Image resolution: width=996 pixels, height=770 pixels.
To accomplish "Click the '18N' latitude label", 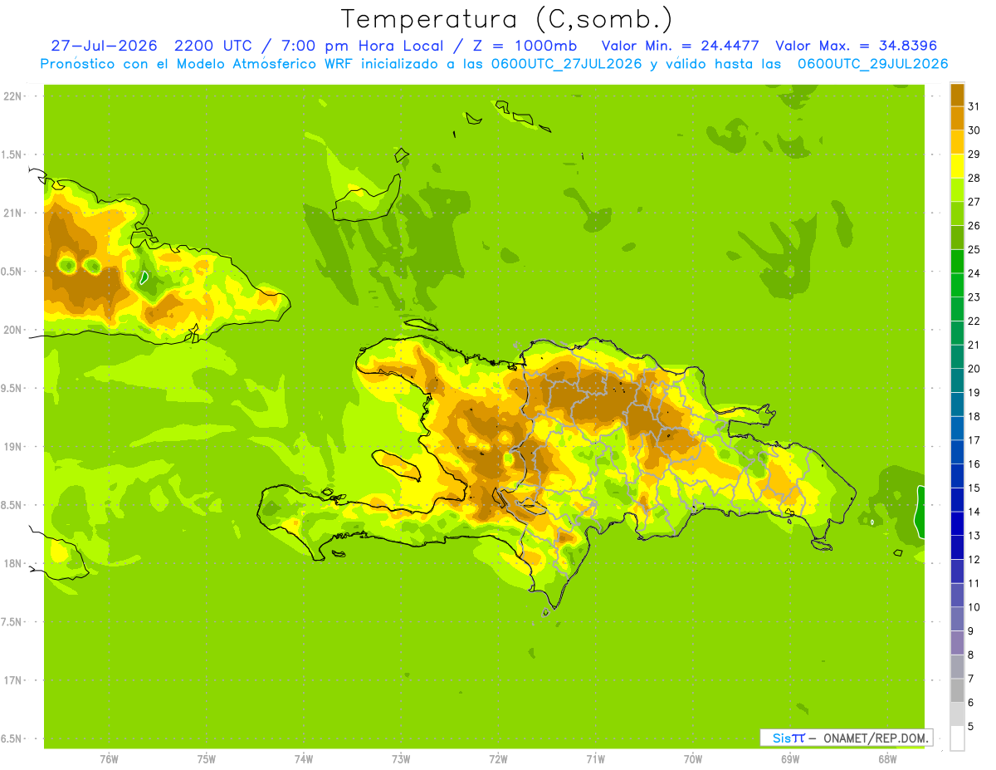I will [x=12, y=563].
